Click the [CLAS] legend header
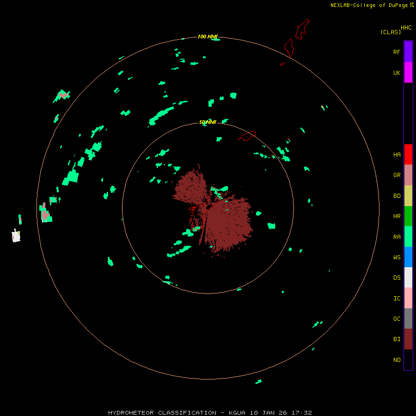 (x=391, y=32)
